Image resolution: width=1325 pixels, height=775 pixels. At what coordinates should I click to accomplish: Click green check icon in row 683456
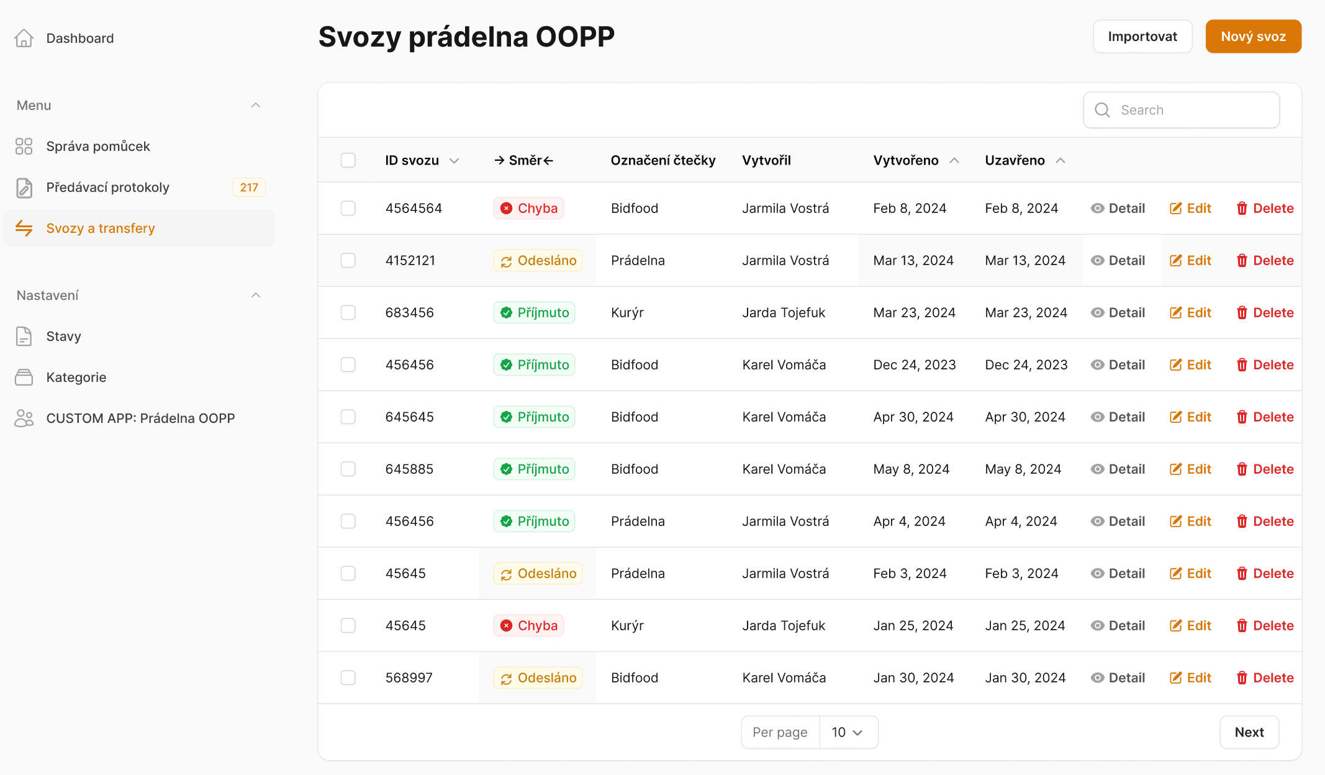pyautogui.click(x=506, y=312)
